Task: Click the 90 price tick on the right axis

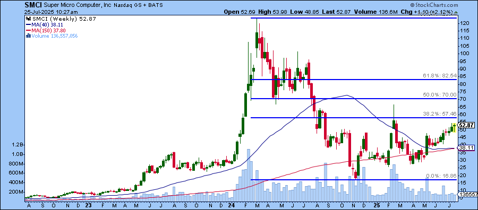Action: pos(463,68)
